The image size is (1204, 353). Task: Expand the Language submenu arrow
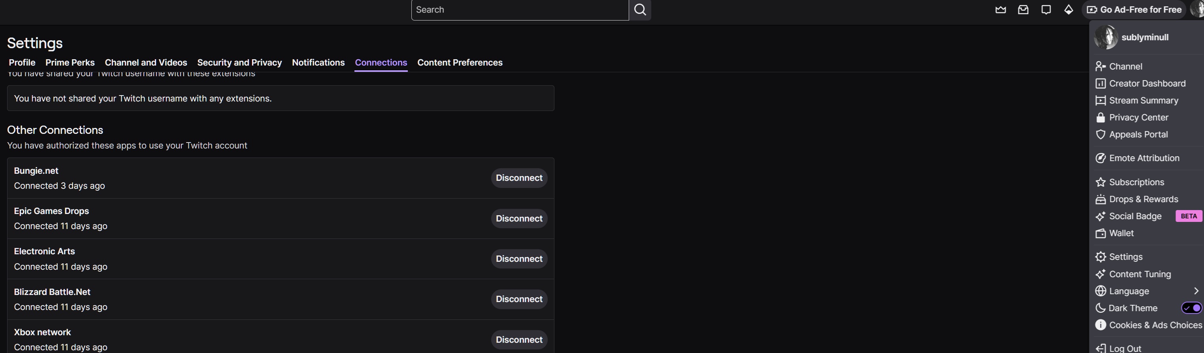pos(1196,291)
